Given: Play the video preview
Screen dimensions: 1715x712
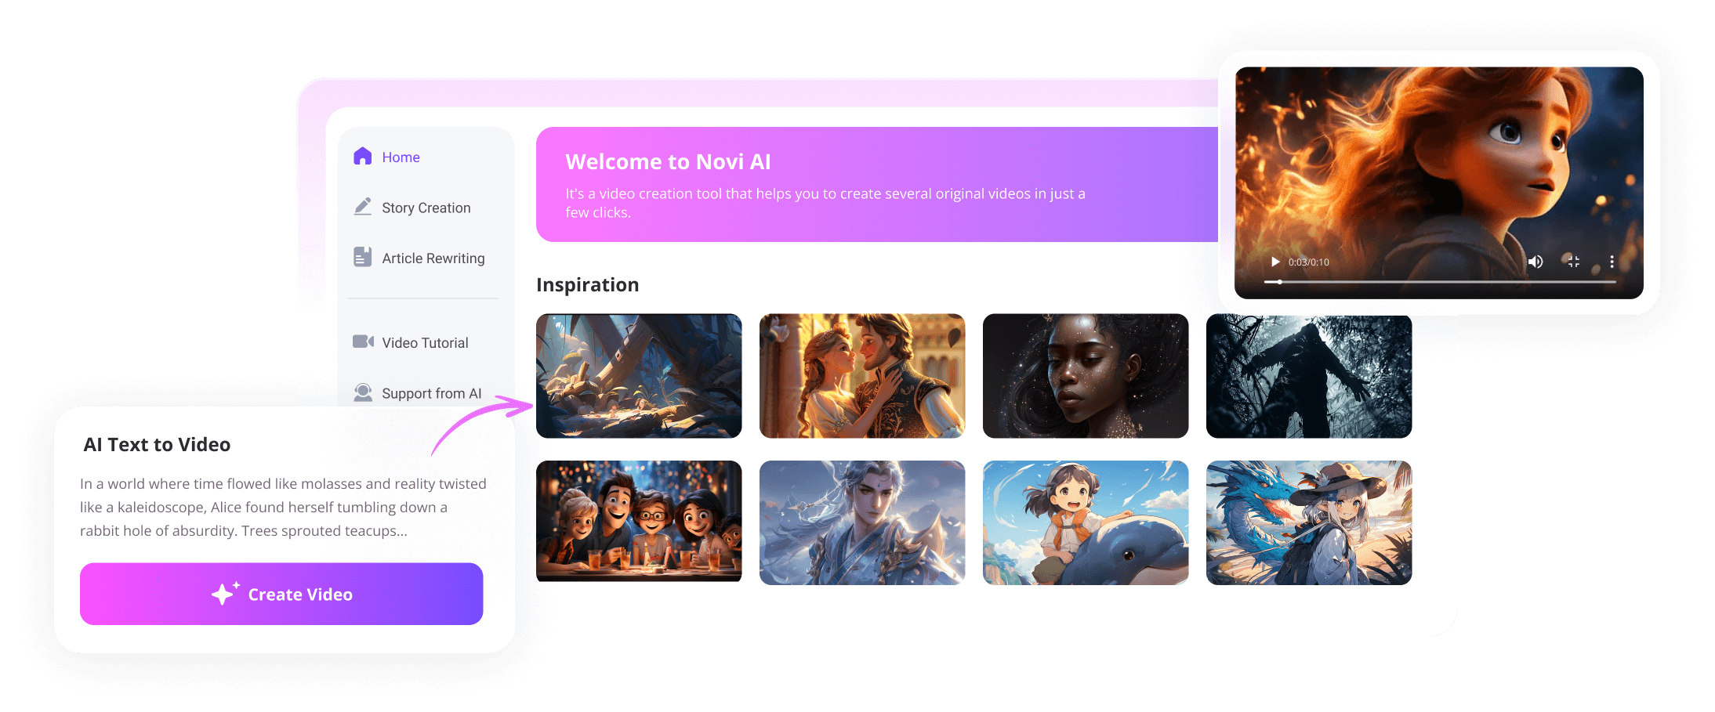Looking at the screenshot, I should click(x=1274, y=262).
